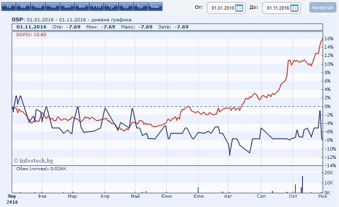Screen dimensions: 339x207
Task: Open calendar for the start date
Action: click(x=239, y=8)
